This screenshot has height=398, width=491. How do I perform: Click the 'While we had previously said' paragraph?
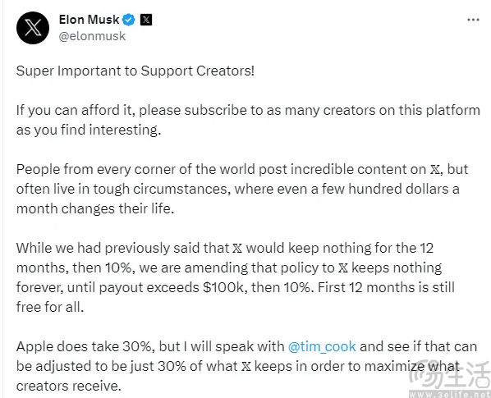pyautogui.click(x=235, y=277)
